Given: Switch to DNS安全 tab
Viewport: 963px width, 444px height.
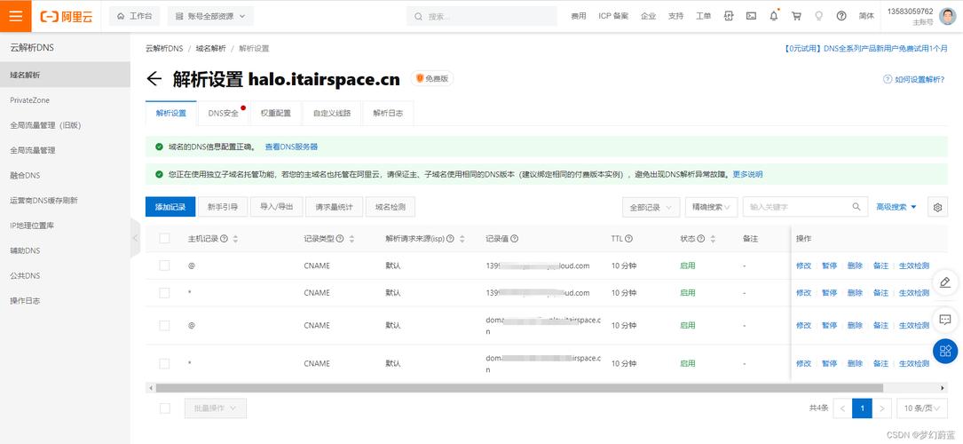Looking at the screenshot, I should (x=225, y=114).
